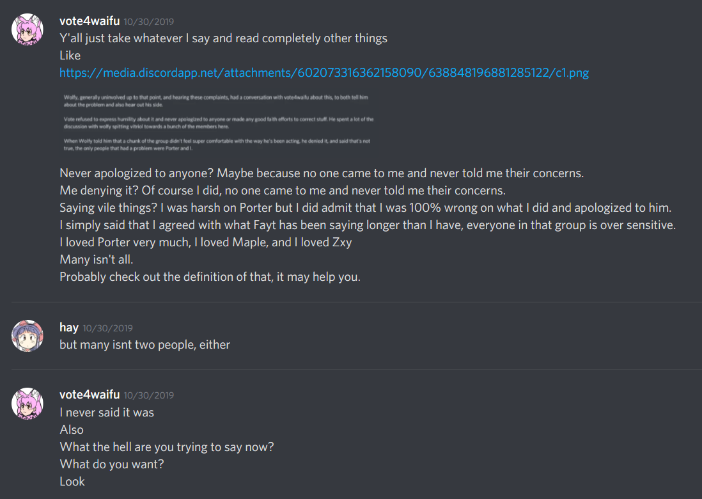Click the "Many isn't all." message line
702x499 pixels.
[x=97, y=260]
